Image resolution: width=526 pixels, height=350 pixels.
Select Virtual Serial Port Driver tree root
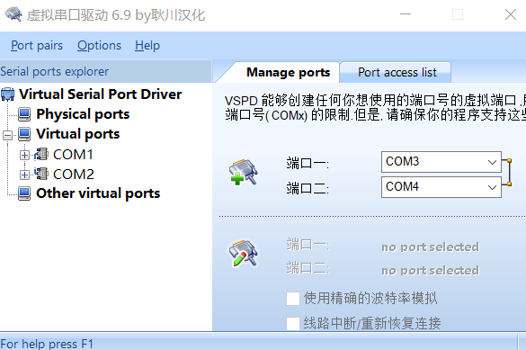[101, 94]
